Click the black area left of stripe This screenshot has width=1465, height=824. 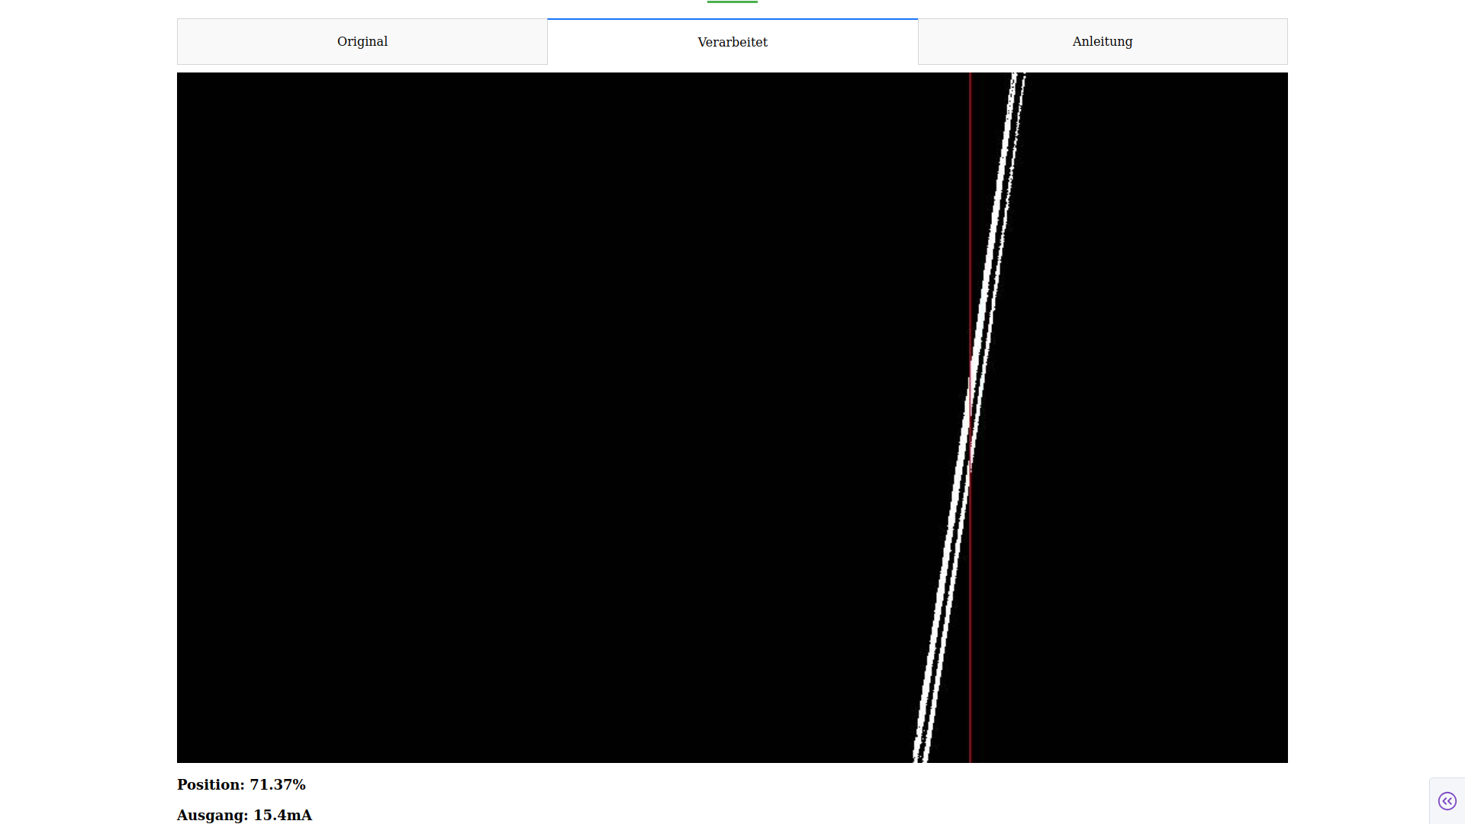(534, 420)
